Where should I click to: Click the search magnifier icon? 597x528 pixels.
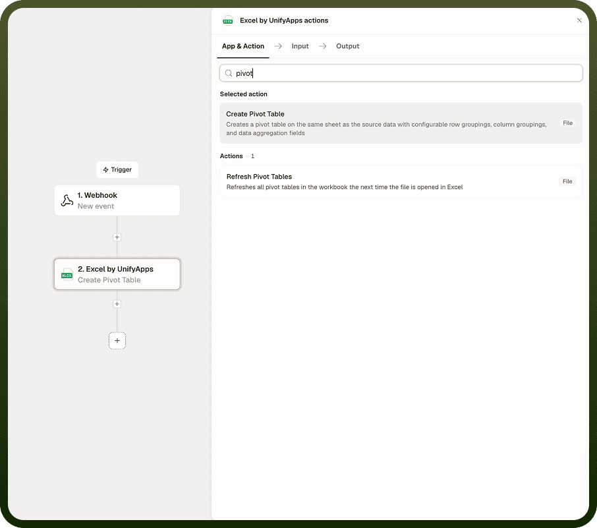229,73
